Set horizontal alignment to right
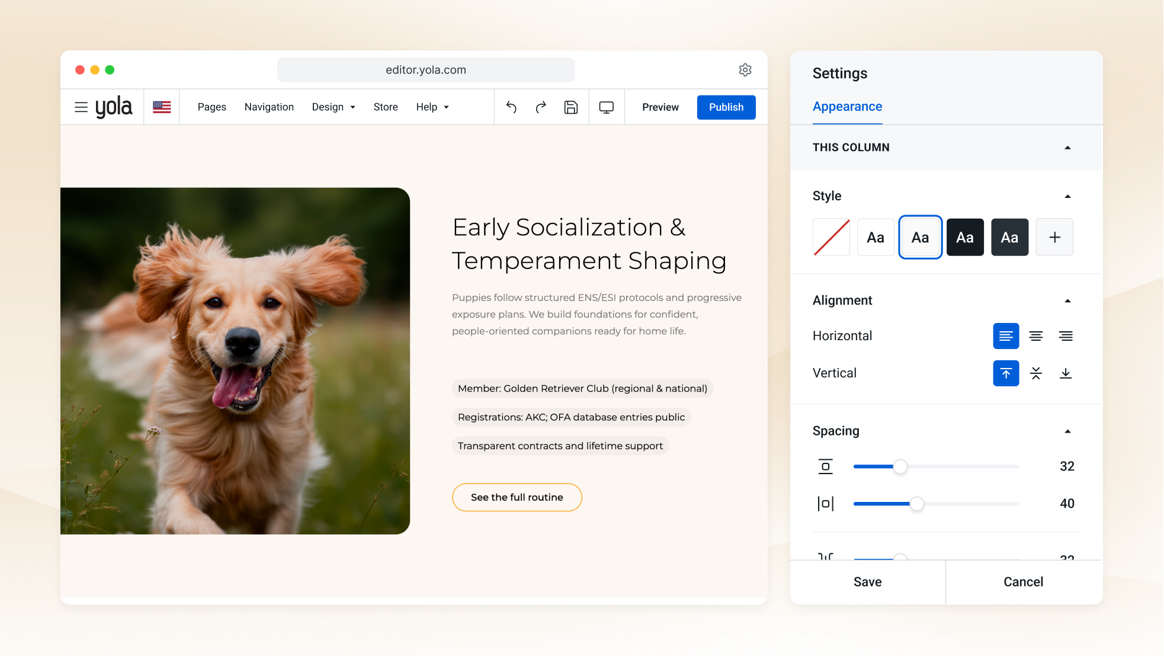 tap(1066, 336)
